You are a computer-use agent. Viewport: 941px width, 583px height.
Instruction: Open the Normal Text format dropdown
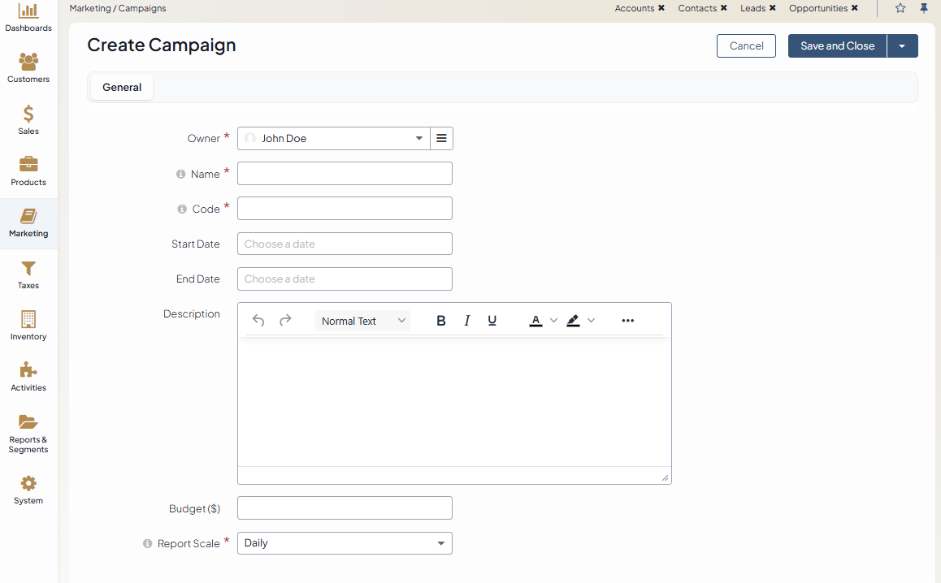[362, 321]
